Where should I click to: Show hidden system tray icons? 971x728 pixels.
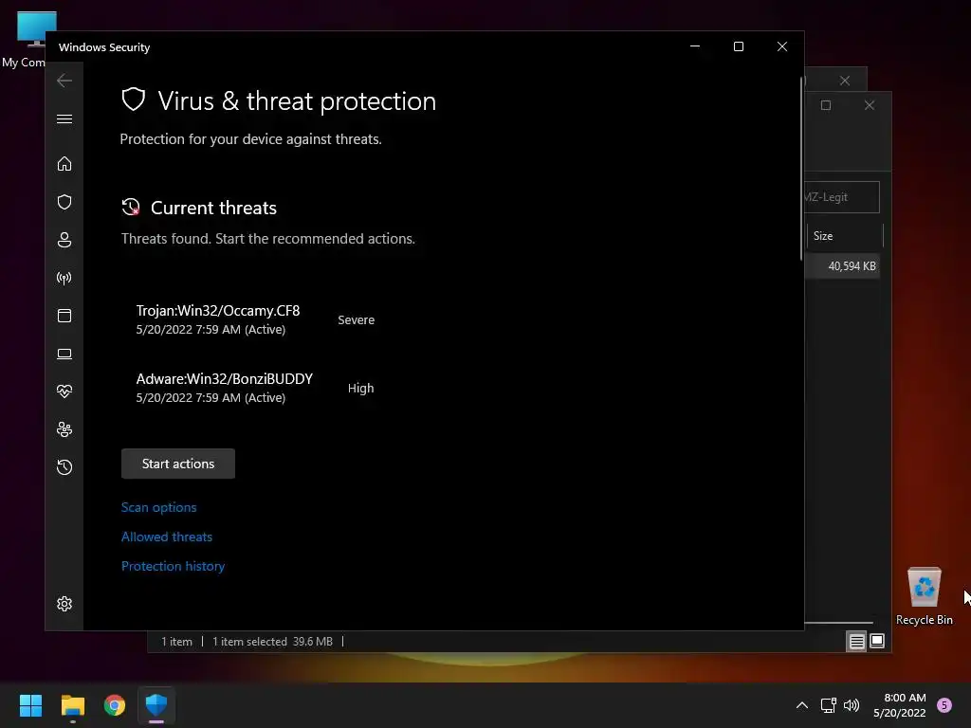coord(801,705)
